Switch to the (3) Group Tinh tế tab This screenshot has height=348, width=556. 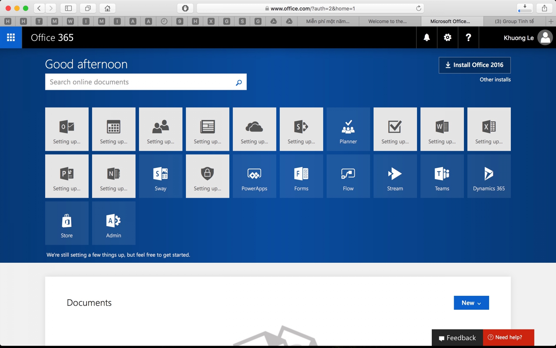(x=514, y=21)
